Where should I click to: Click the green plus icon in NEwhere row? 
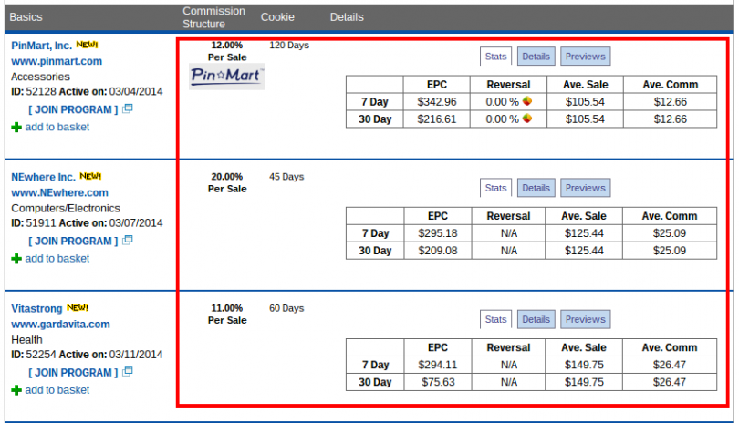(16, 259)
